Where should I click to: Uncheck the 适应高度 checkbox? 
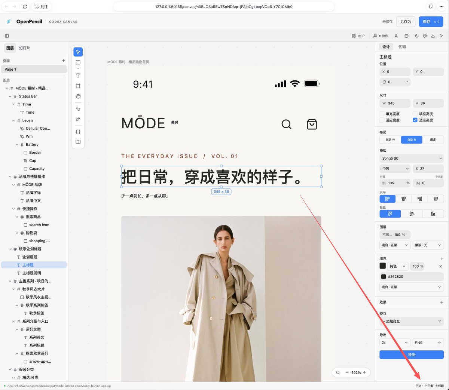tap(415, 120)
